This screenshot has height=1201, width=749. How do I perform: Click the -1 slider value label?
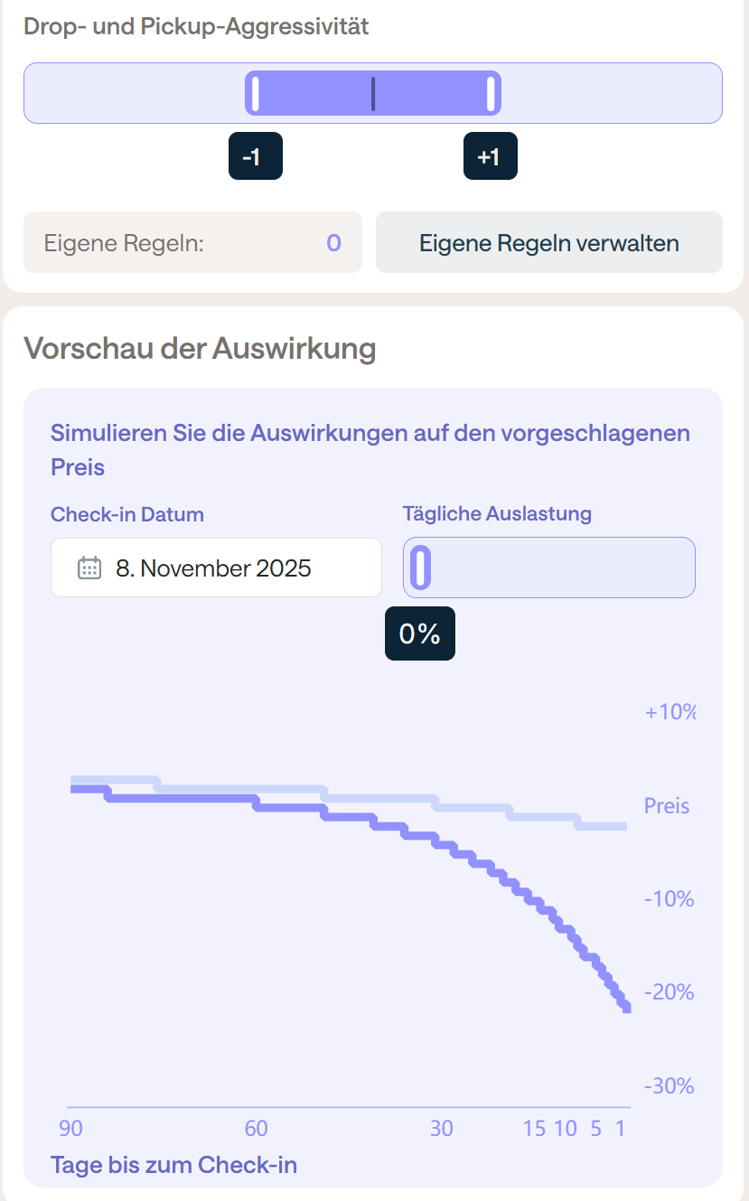click(x=255, y=156)
